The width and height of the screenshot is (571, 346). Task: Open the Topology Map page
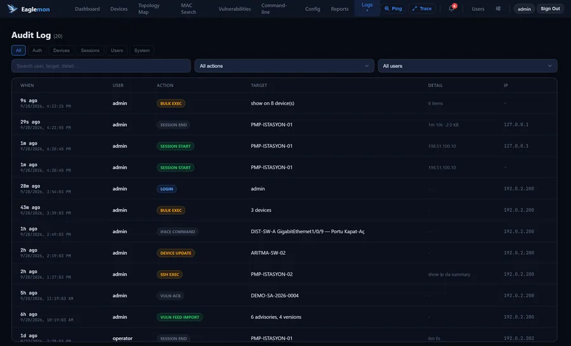tap(148, 9)
